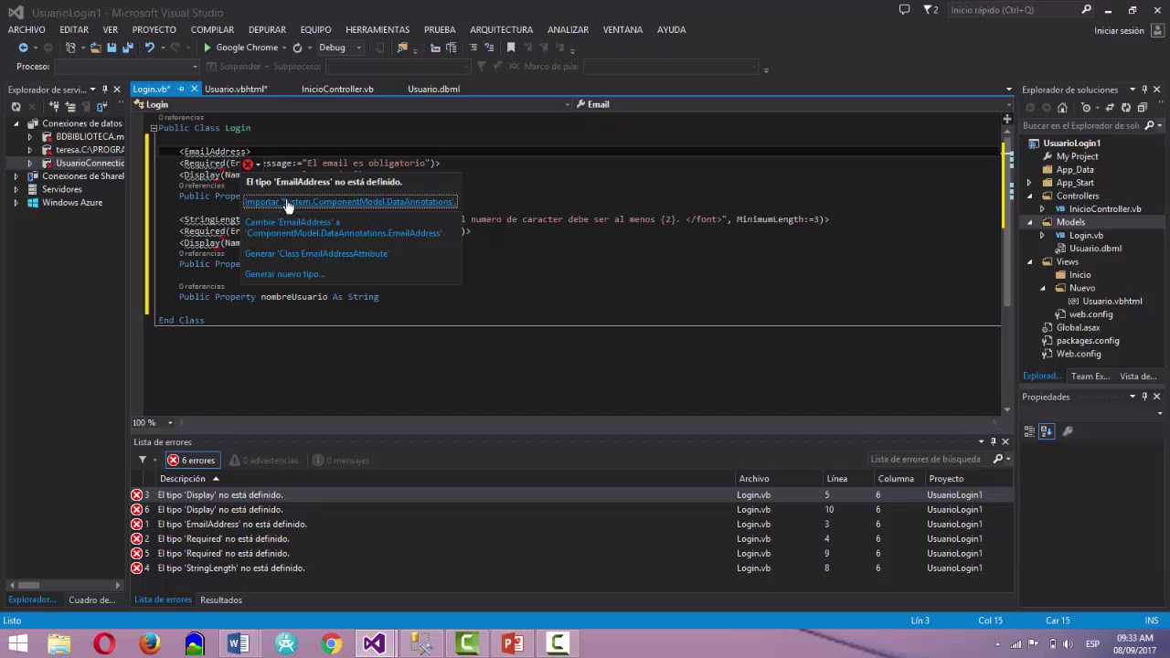Open Google Chrome from the Windows taskbar
1170x658 pixels.
pos(331,644)
